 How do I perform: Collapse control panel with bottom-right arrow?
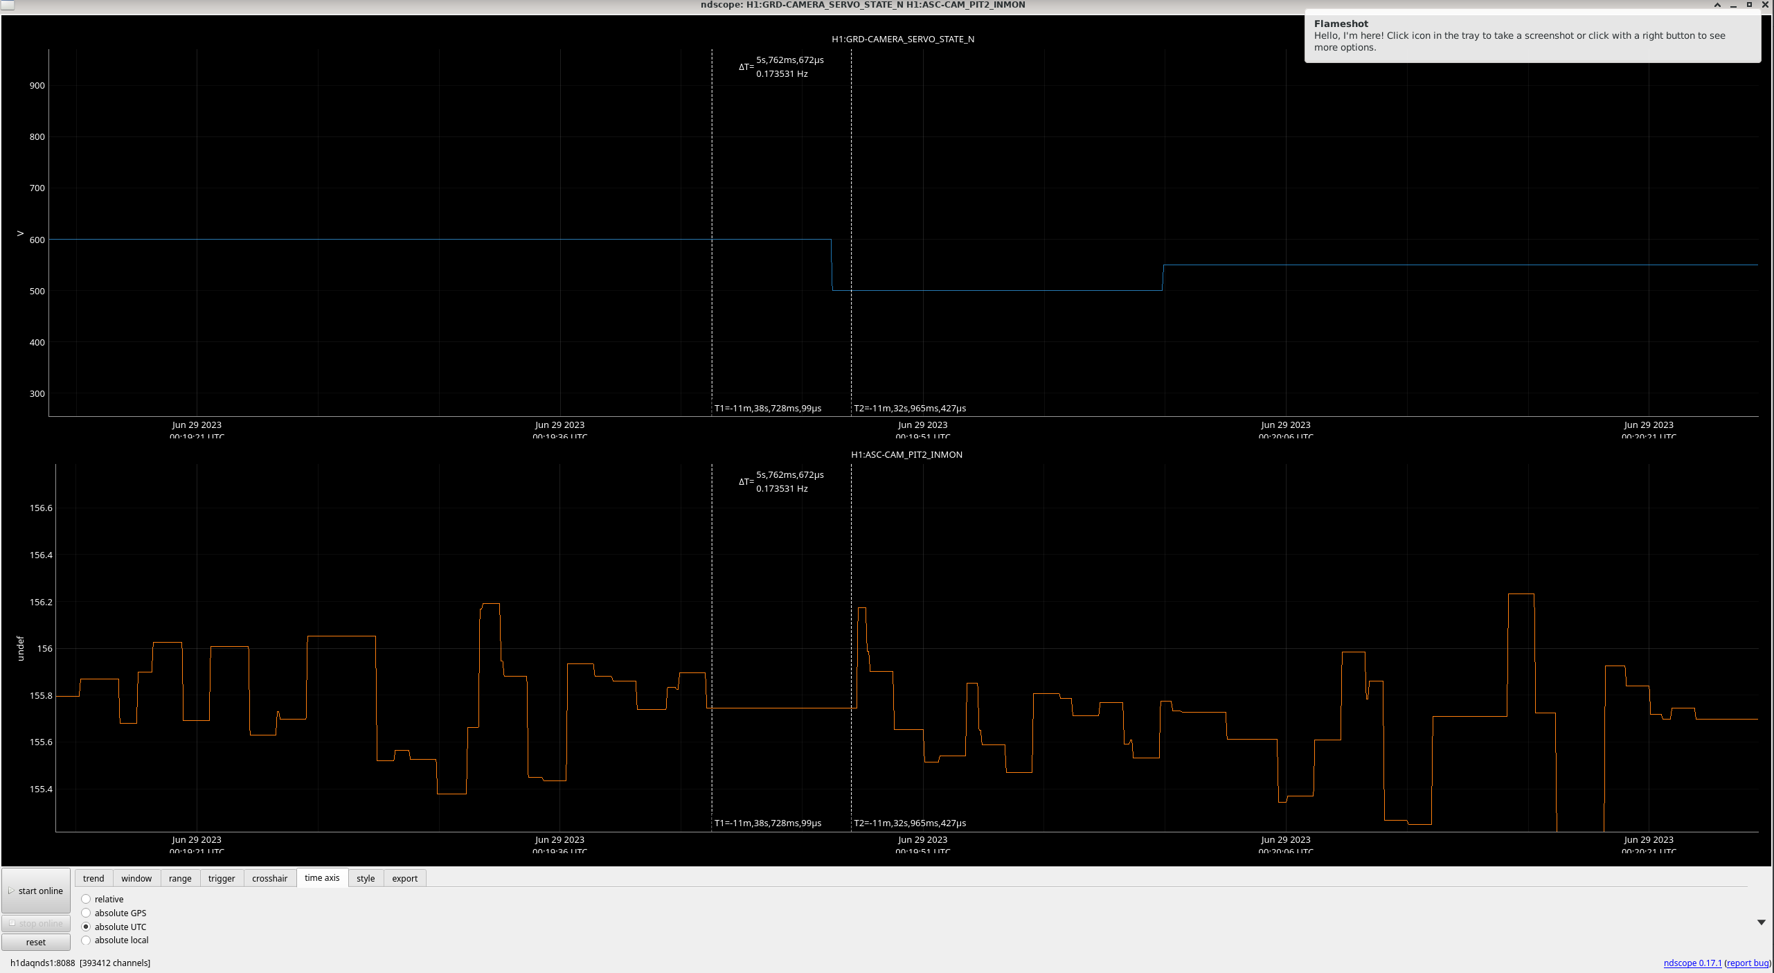click(1761, 922)
